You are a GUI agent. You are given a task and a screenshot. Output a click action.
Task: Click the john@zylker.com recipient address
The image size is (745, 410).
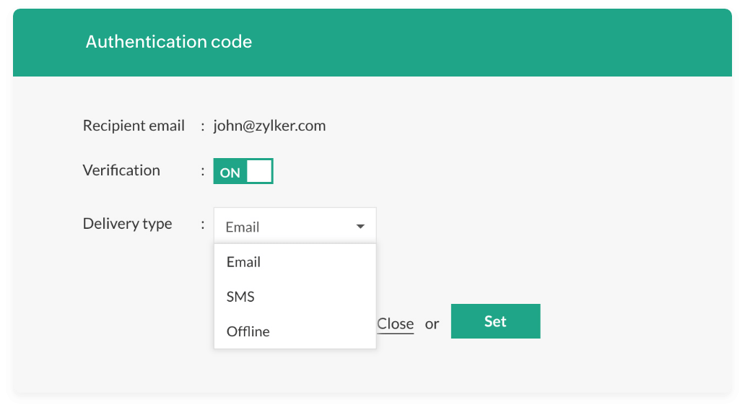pyautogui.click(x=269, y=126)
